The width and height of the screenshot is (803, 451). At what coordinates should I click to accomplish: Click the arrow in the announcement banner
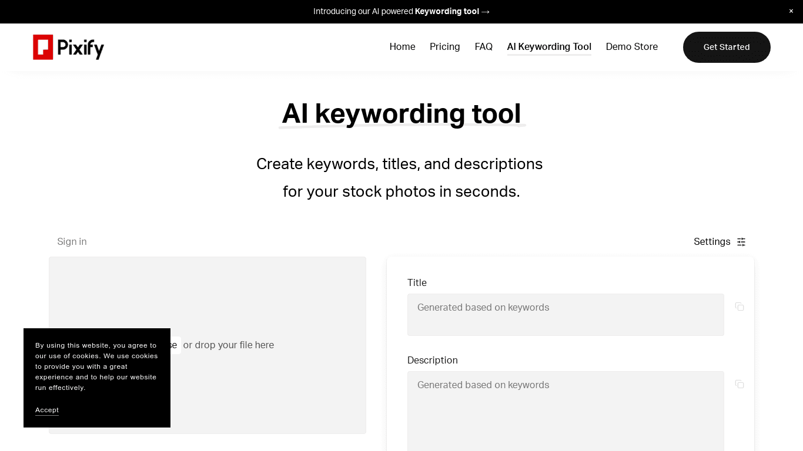coord(486,11)
